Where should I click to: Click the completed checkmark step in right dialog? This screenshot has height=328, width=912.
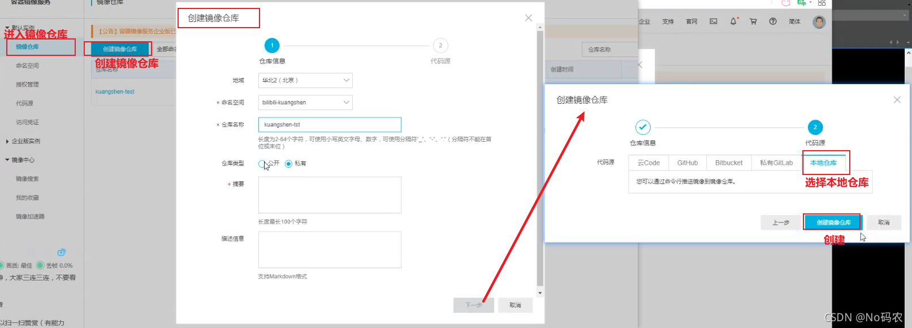(x=643, y=127)
